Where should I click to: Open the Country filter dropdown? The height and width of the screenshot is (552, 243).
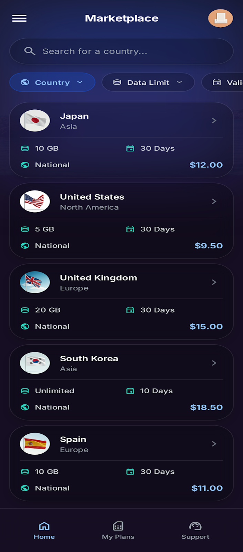click(x=52, y=82)
